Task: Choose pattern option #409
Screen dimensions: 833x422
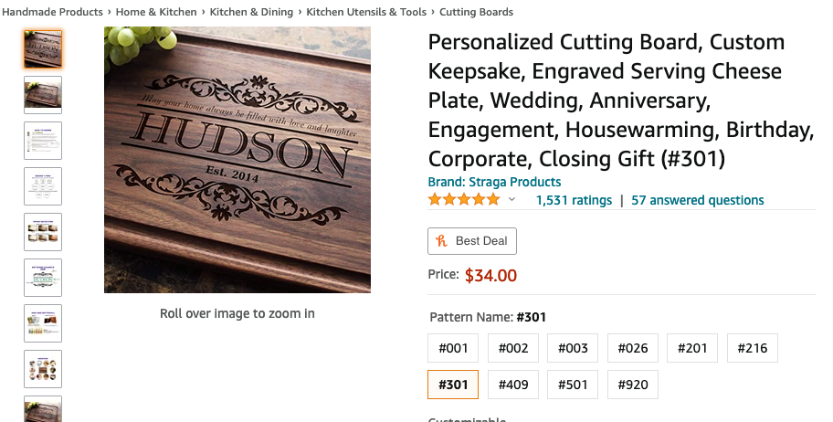Action: tap(513, 385)
